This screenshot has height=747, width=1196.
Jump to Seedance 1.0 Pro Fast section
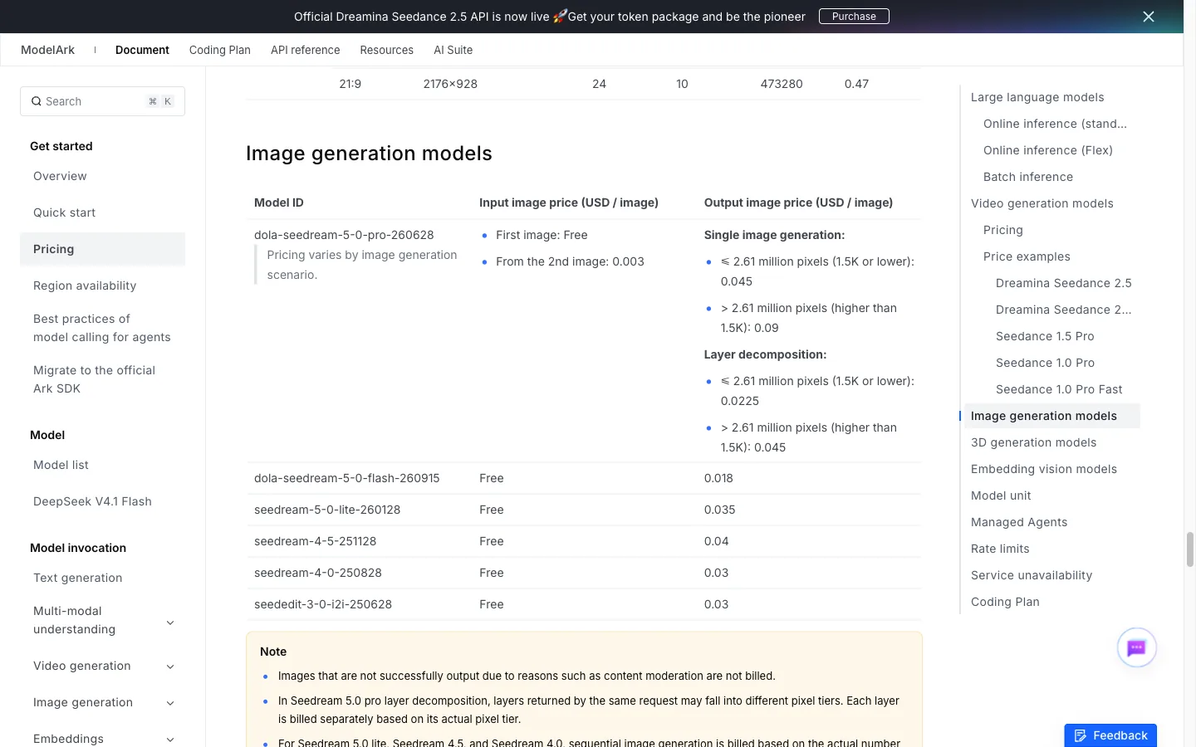[x=1059, y=389]
